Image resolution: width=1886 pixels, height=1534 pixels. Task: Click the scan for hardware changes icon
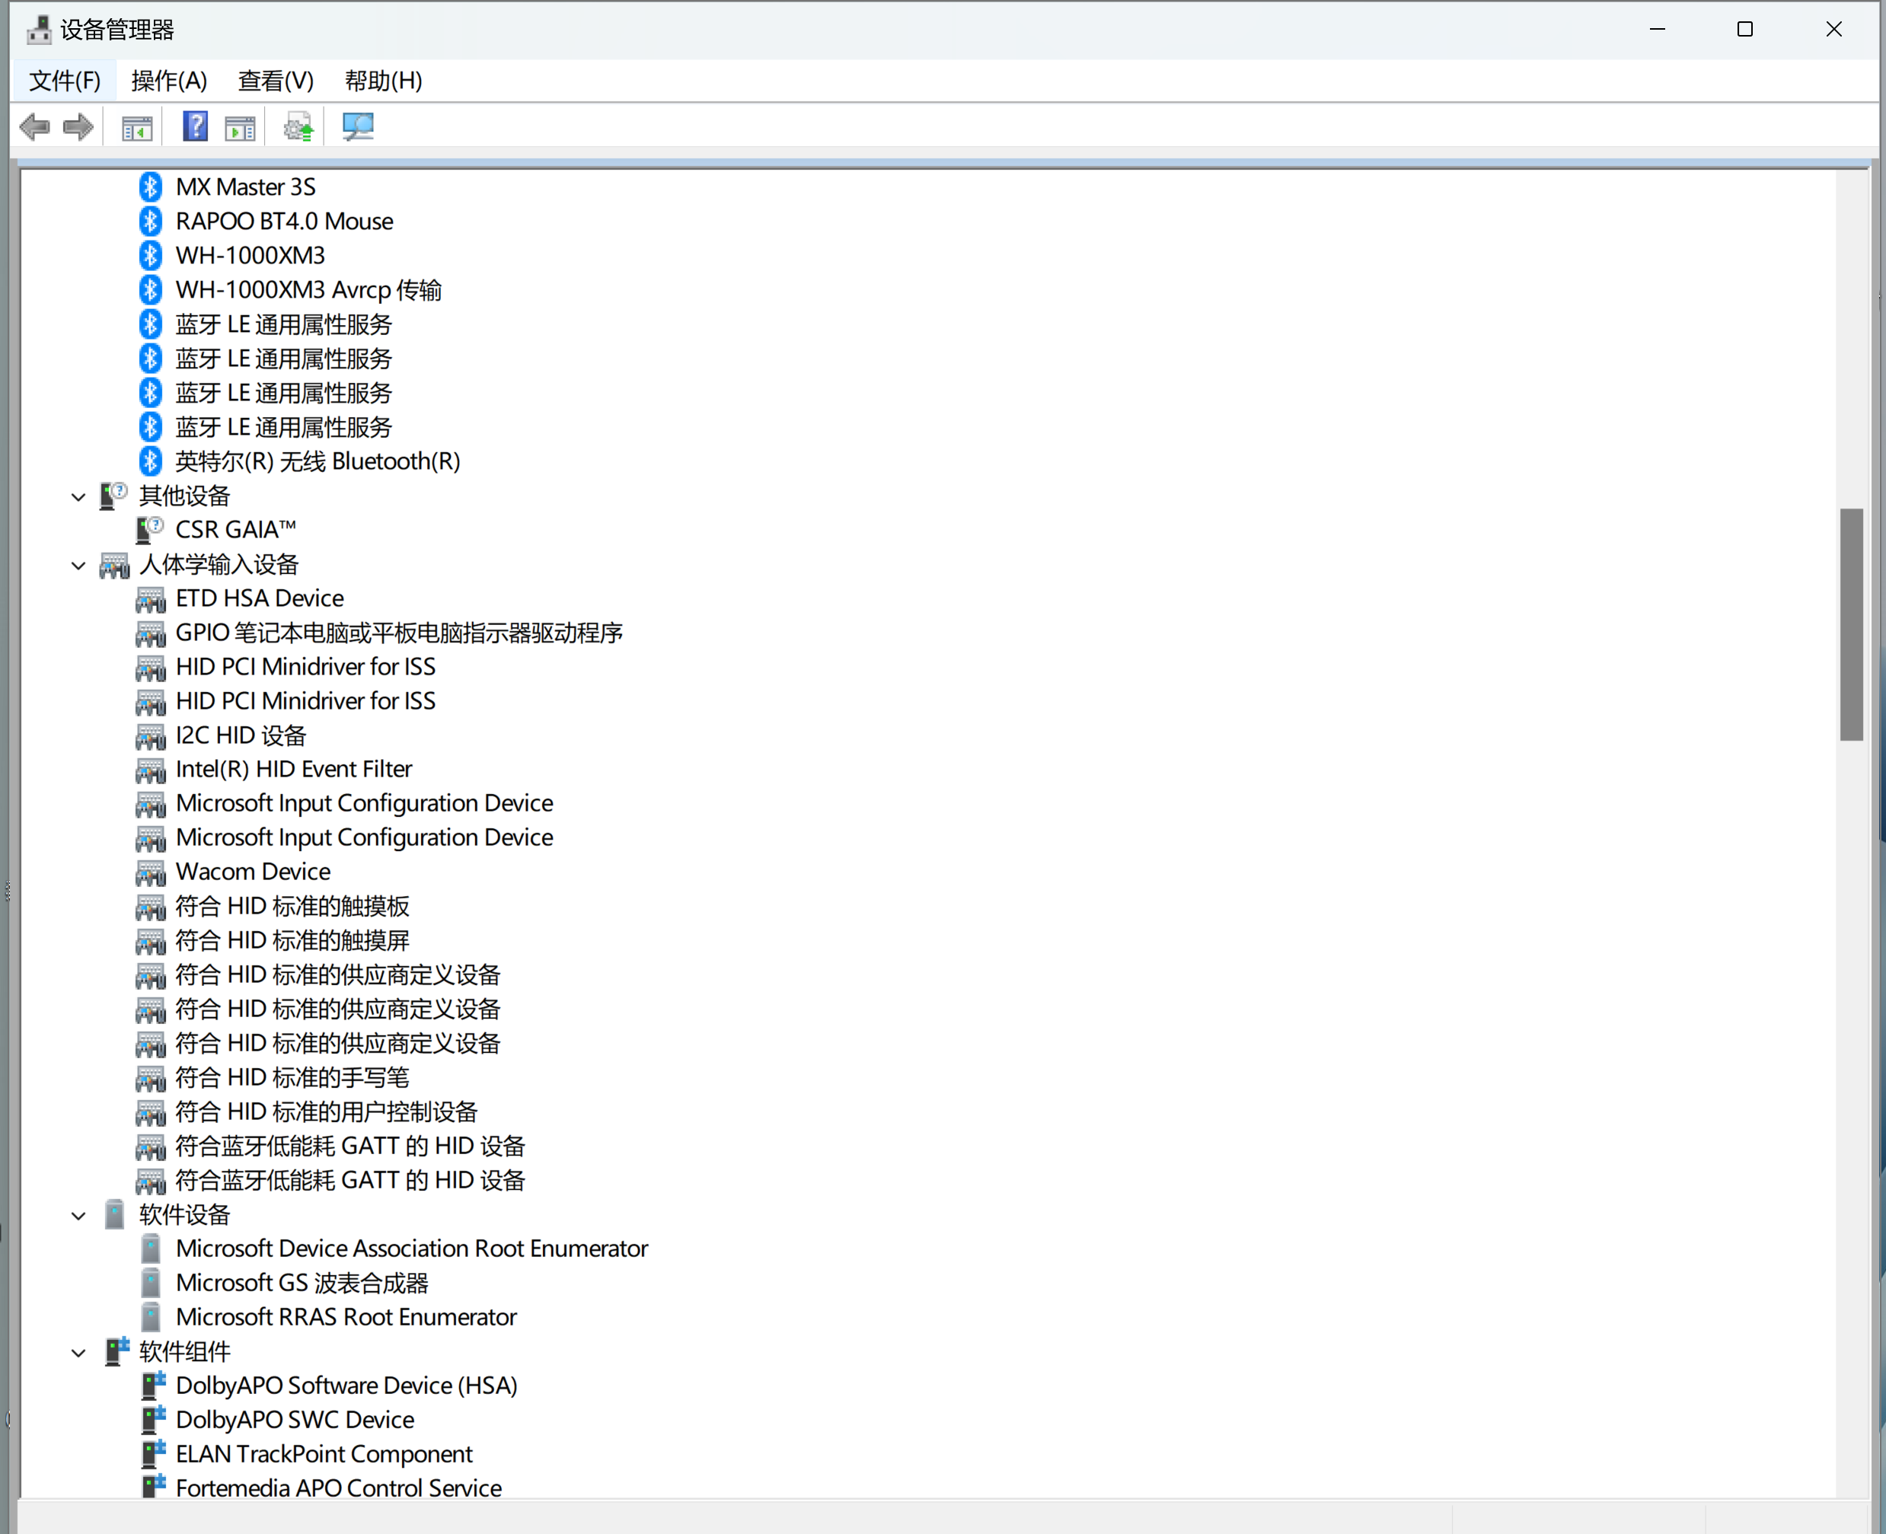click(x=358, y=126)
